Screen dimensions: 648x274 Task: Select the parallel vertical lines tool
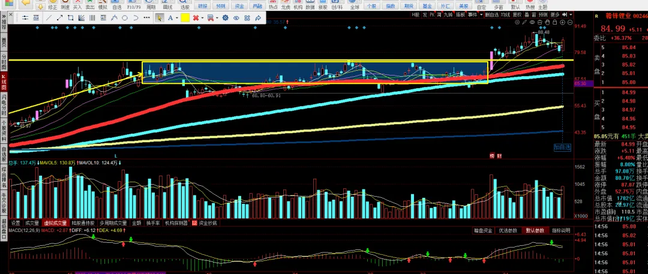(92, 18)
